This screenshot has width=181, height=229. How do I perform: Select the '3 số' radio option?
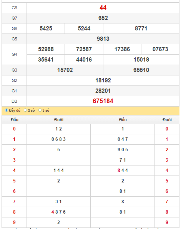point(40,110)
